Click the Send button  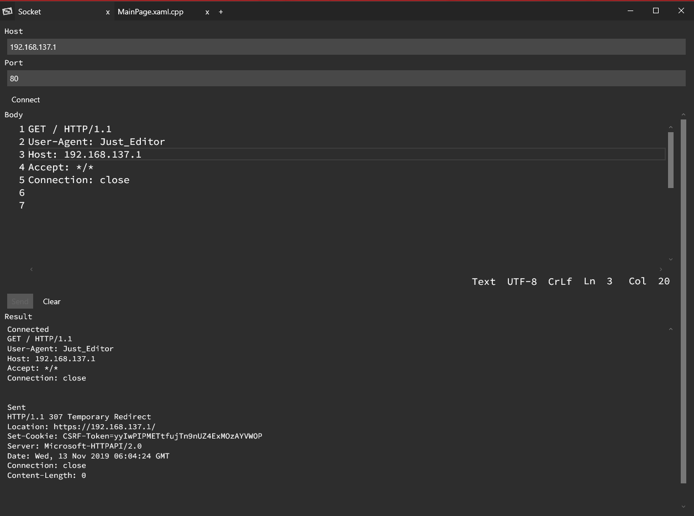click(20, 301)
